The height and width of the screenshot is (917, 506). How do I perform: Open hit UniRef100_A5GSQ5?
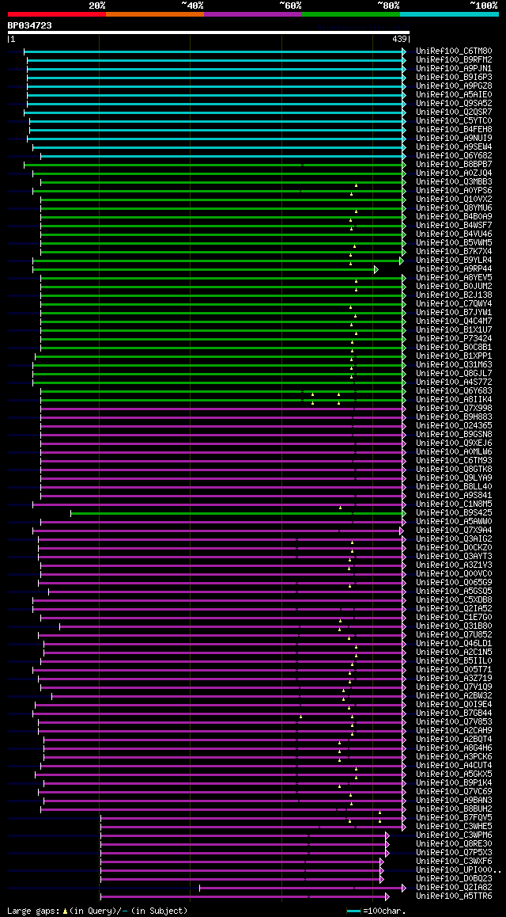click(454, 592)
